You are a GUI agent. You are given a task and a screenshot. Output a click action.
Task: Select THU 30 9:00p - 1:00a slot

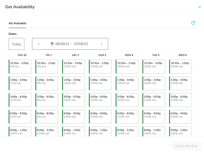click(20, 132)
